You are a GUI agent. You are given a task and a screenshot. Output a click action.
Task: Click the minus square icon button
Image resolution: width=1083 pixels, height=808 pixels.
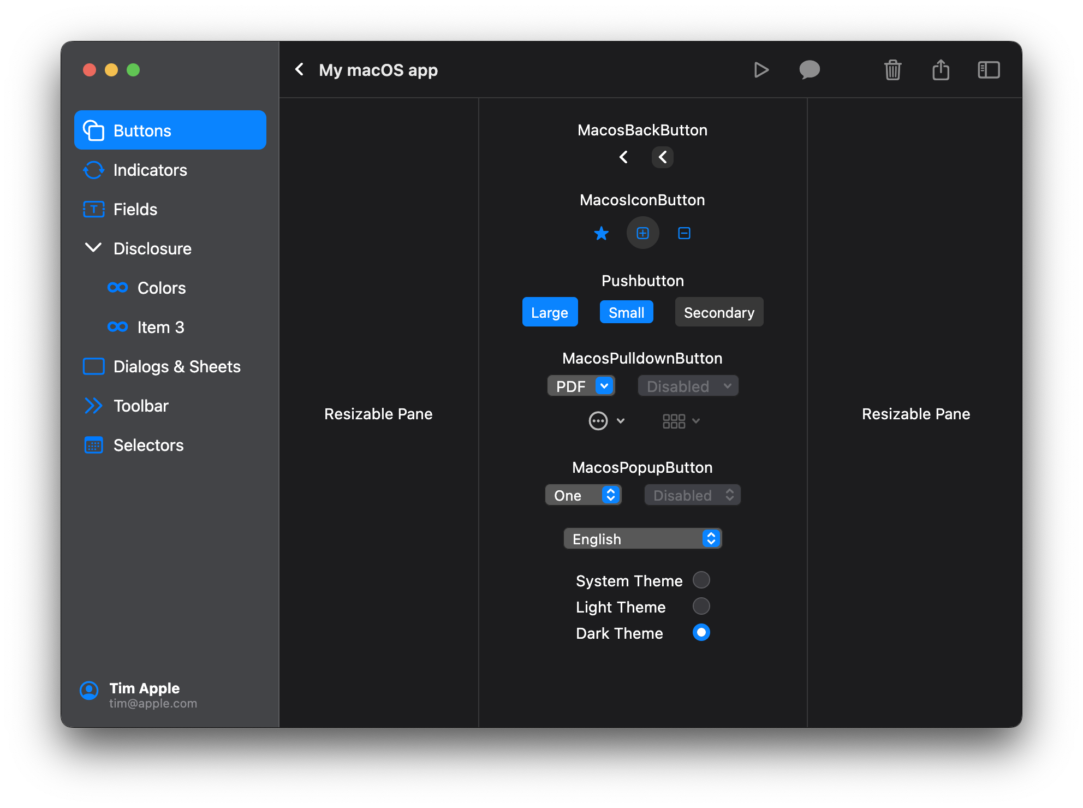(684, 234)
